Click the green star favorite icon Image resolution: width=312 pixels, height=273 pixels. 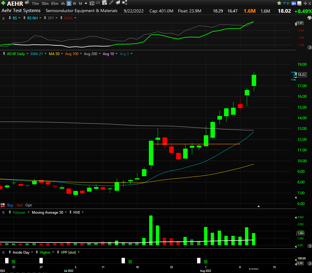pyautogui.click(x=279, y=3)
